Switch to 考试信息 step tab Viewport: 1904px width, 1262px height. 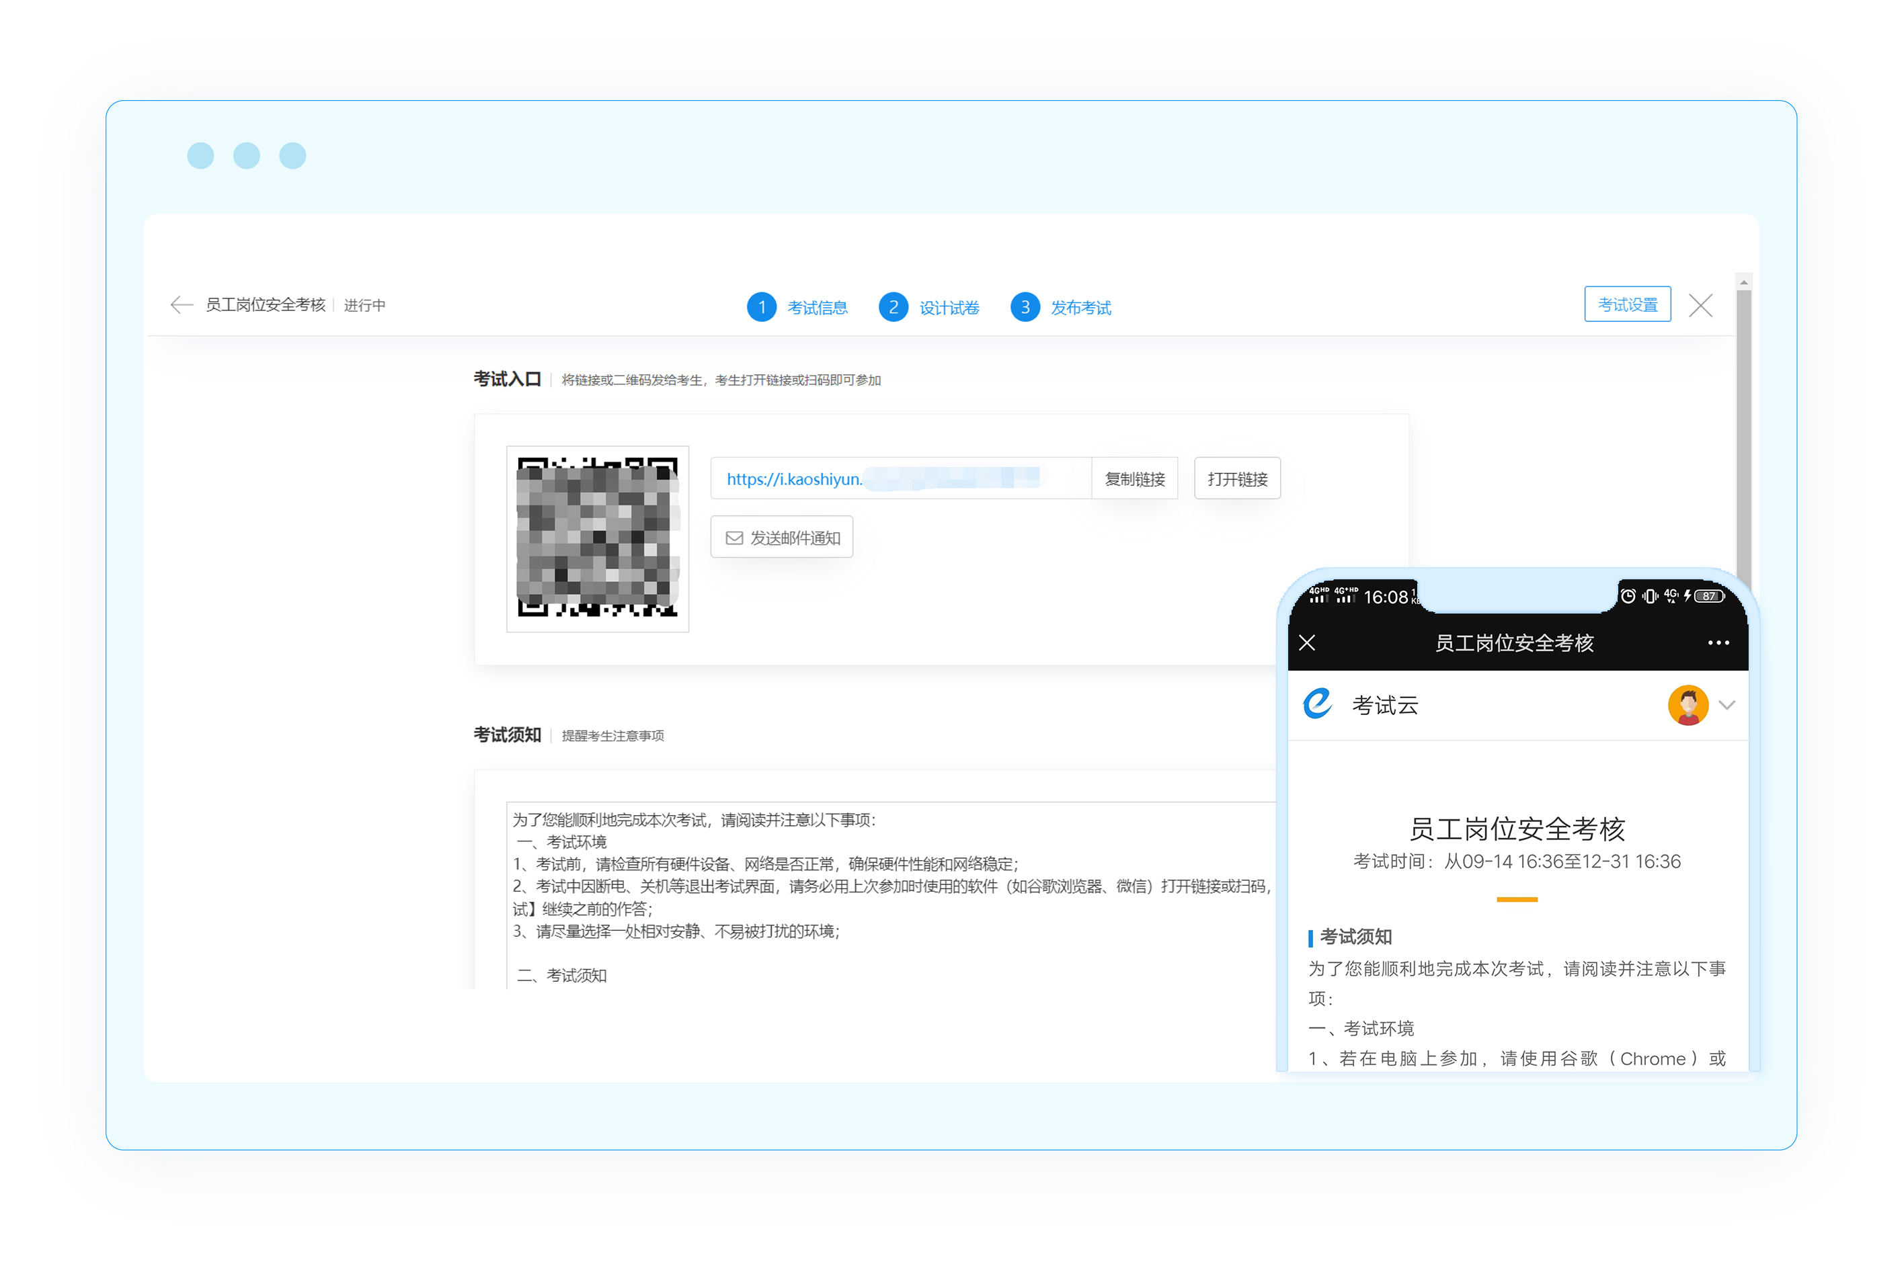(x=817, y=308)
